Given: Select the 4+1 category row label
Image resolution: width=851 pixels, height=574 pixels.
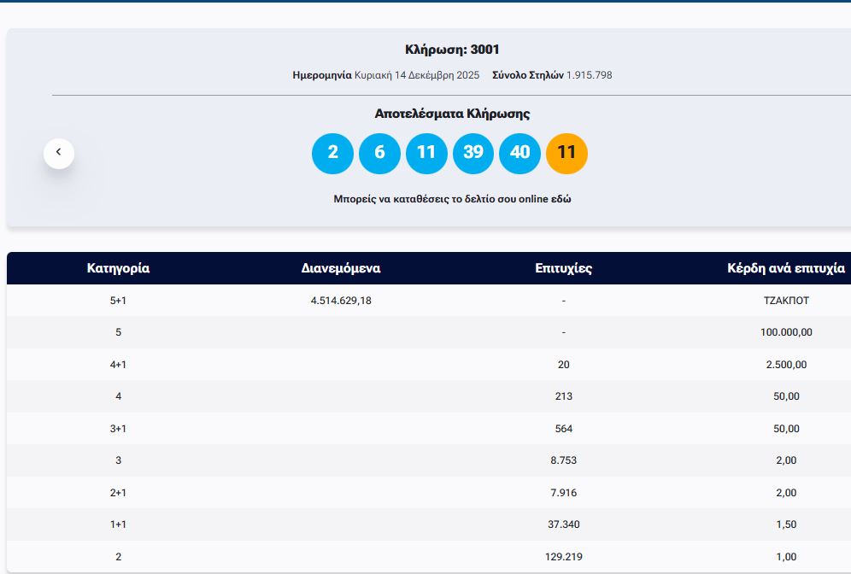Looking at the screenshot, I should click(x=118, y=365).
